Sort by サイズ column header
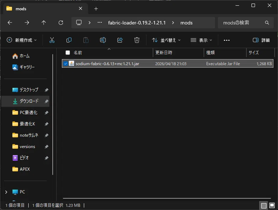The image size is (278, 210). [254, 52]
